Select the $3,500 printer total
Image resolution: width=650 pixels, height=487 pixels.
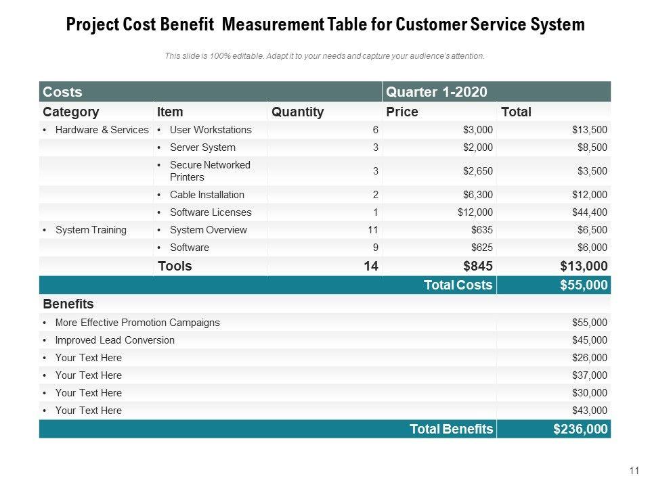pyautogui.click(x=592, y=171)
